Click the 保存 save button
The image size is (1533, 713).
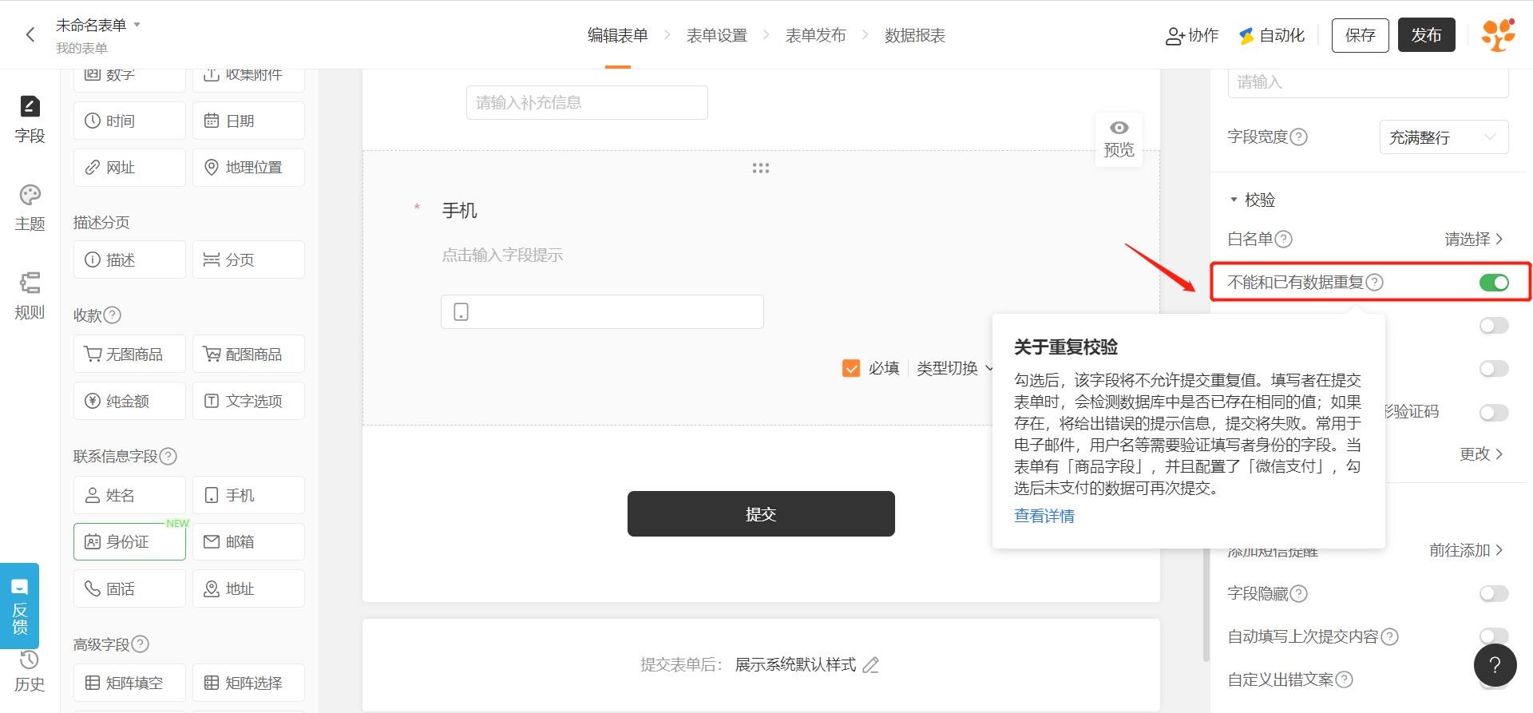1360,35
